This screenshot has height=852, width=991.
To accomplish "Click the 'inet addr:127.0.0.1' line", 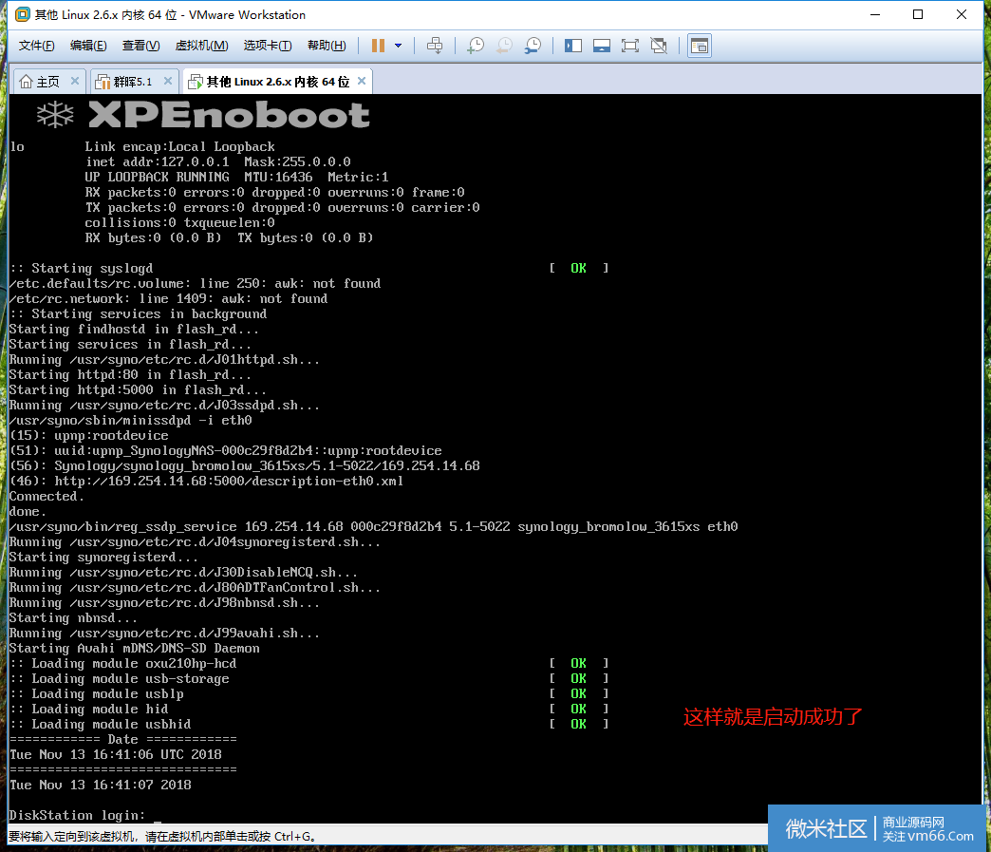I will click(217, 161).
